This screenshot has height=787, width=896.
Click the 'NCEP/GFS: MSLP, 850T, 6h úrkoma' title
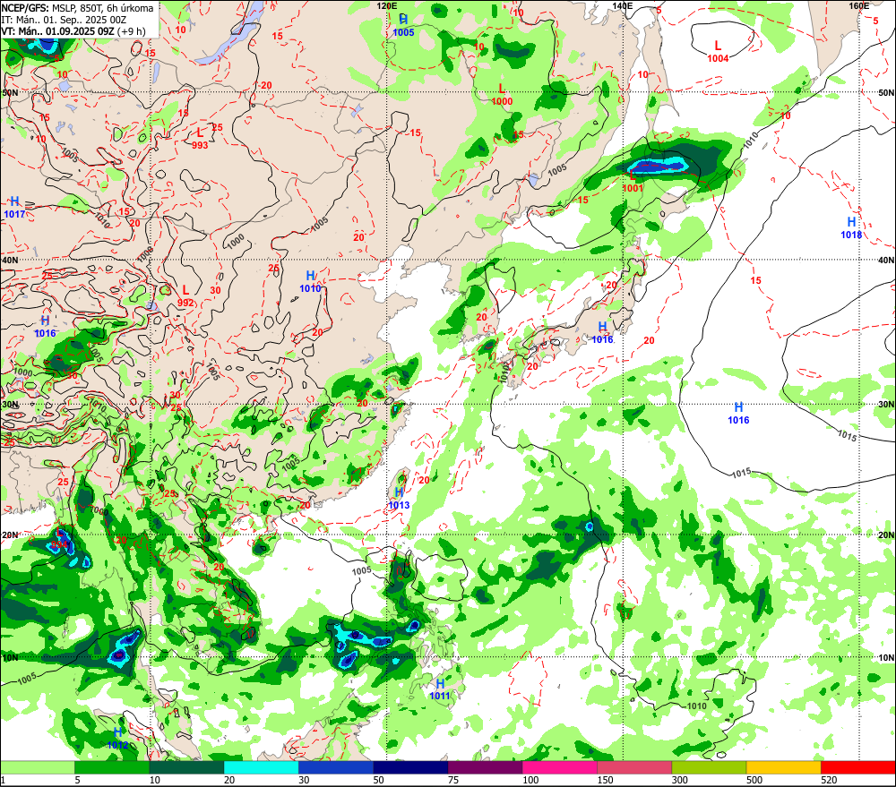(x=77, y=8)
